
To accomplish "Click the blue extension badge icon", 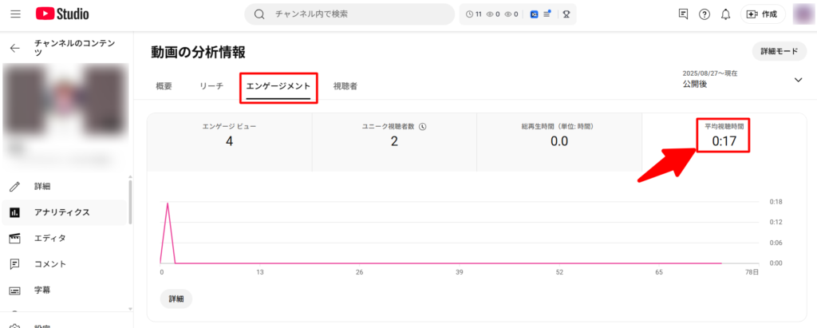I will (x=534, y=14).
